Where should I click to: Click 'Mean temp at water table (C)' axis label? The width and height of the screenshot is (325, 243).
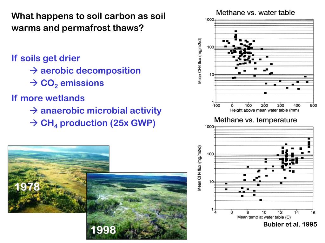pos(264,217)
